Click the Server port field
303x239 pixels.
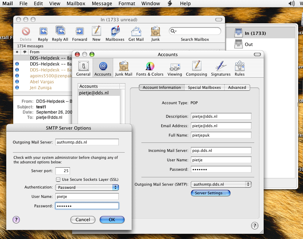[x=63, y=171]
